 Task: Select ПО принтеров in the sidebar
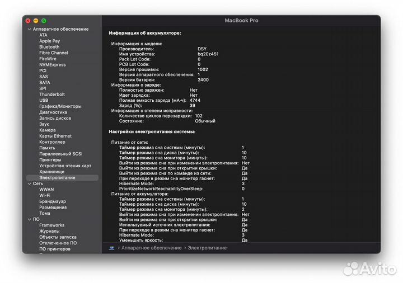click(54, 249)
